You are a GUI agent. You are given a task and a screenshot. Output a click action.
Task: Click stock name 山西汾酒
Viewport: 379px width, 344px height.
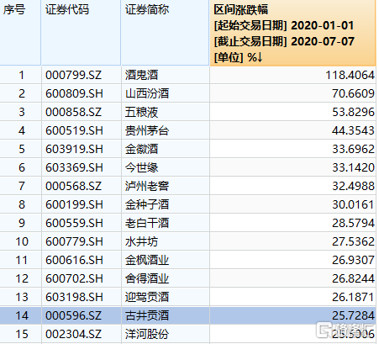point(147,93)
